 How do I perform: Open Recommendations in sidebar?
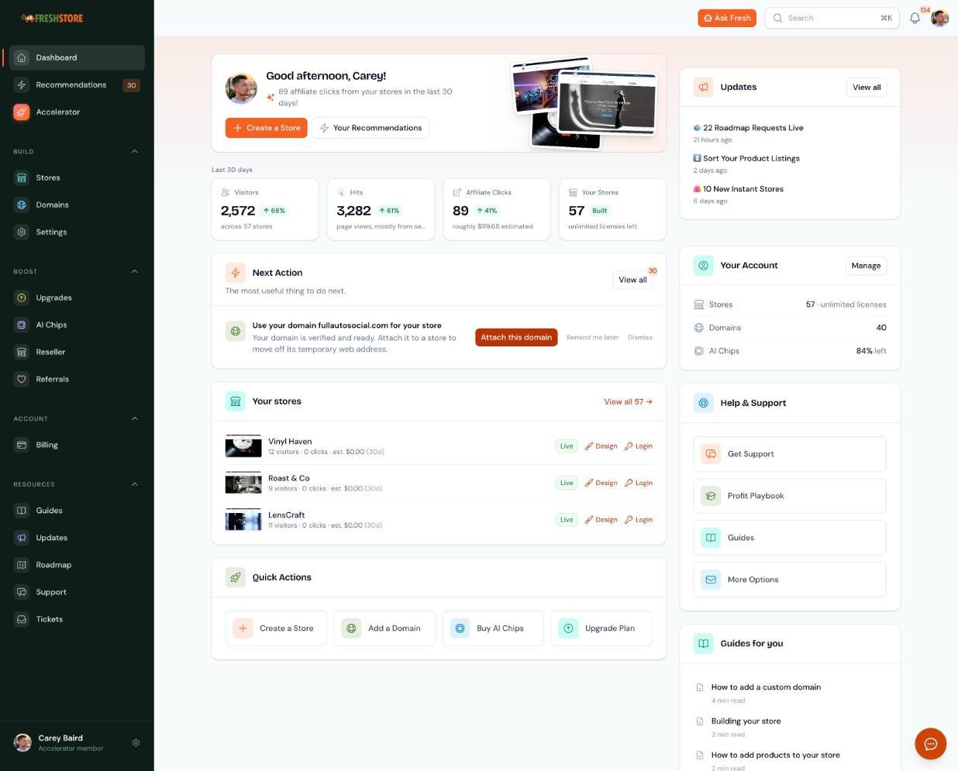pos(77,85)
